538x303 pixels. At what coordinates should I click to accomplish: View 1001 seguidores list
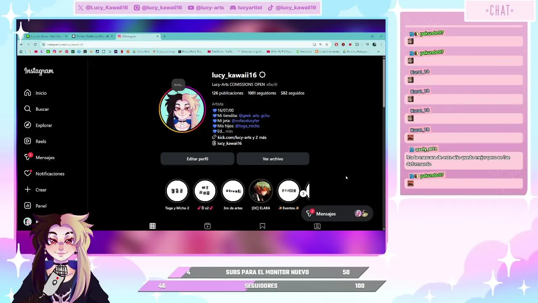[x=262, y=93]
